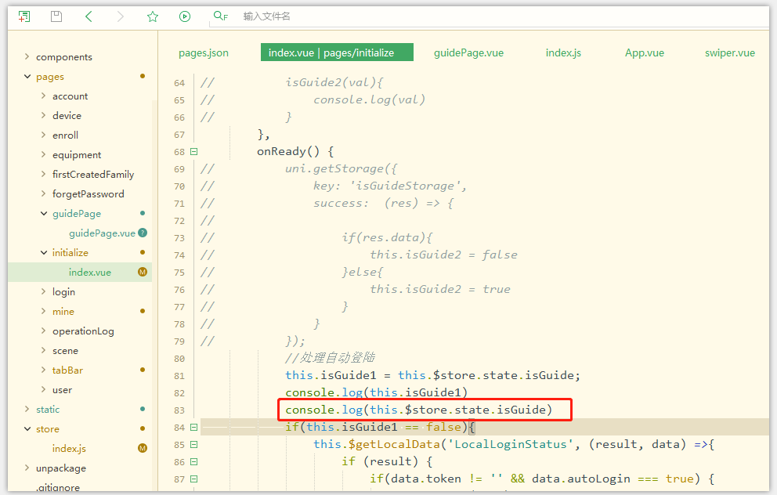
Task: Click line number 81 in the gutter
Action: [179, 376]
